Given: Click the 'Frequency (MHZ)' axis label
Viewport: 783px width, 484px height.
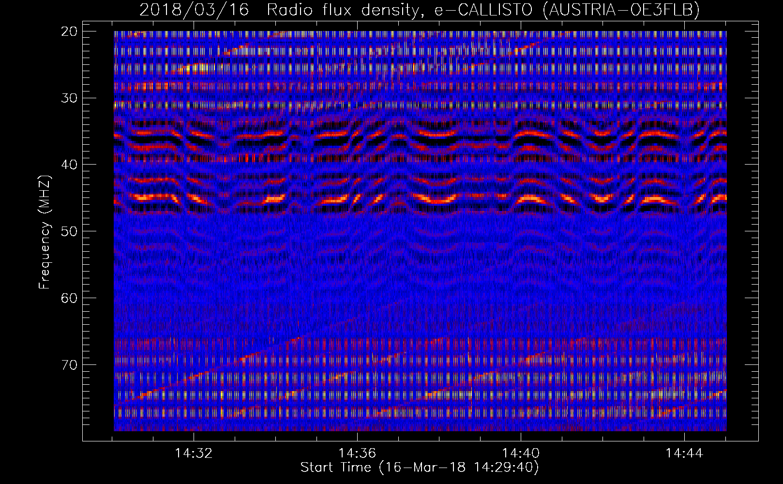Looking at the screenshot, I should [x=45, y=232].
